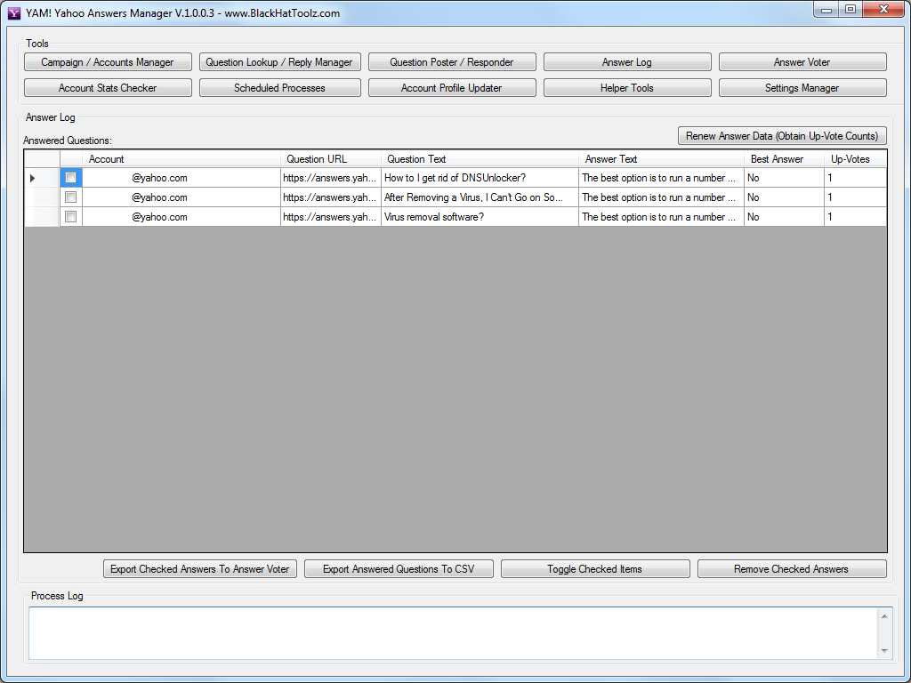Maximize the YAM window
Screen dimensions: 911x683
coord(851,9)
